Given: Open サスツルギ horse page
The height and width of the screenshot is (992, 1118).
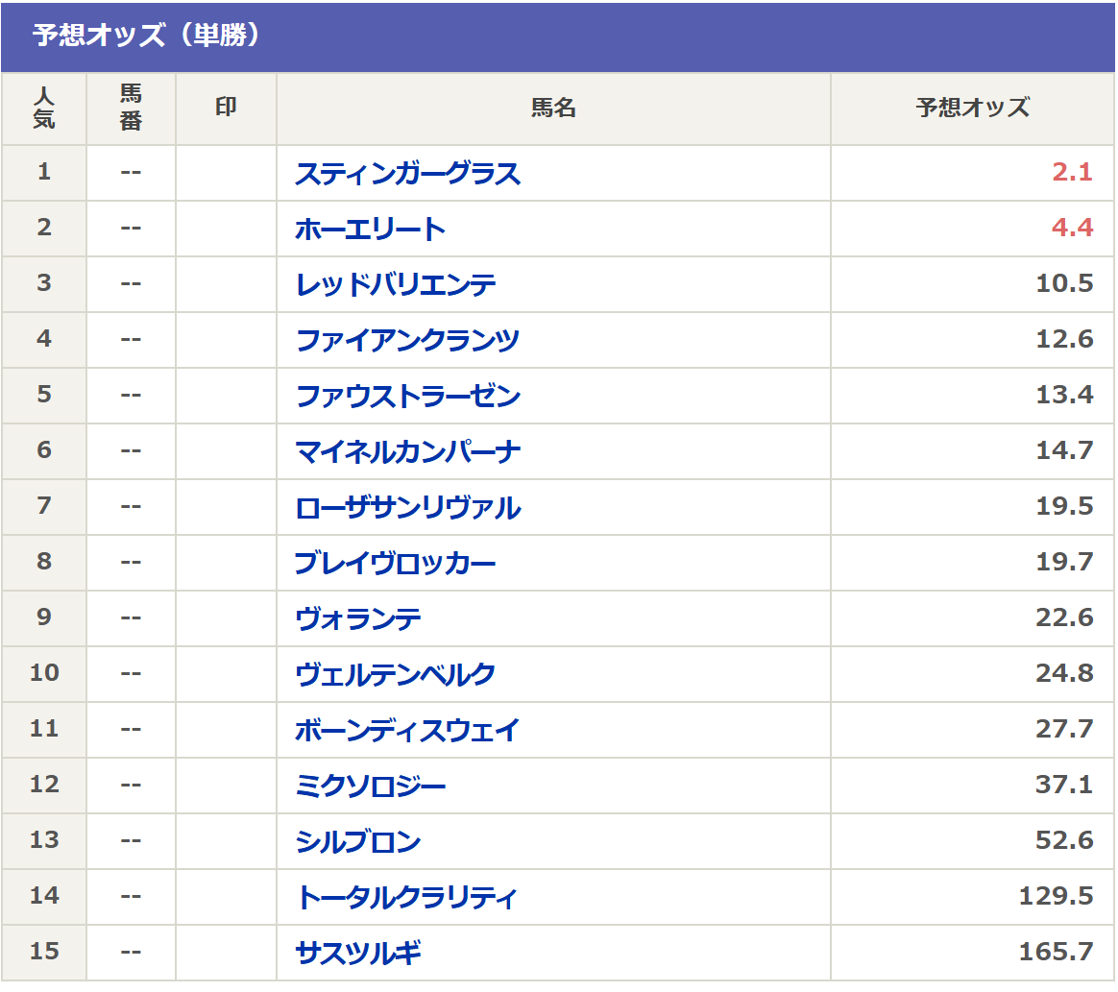Looking at the screenshot, I should [357, 954].
